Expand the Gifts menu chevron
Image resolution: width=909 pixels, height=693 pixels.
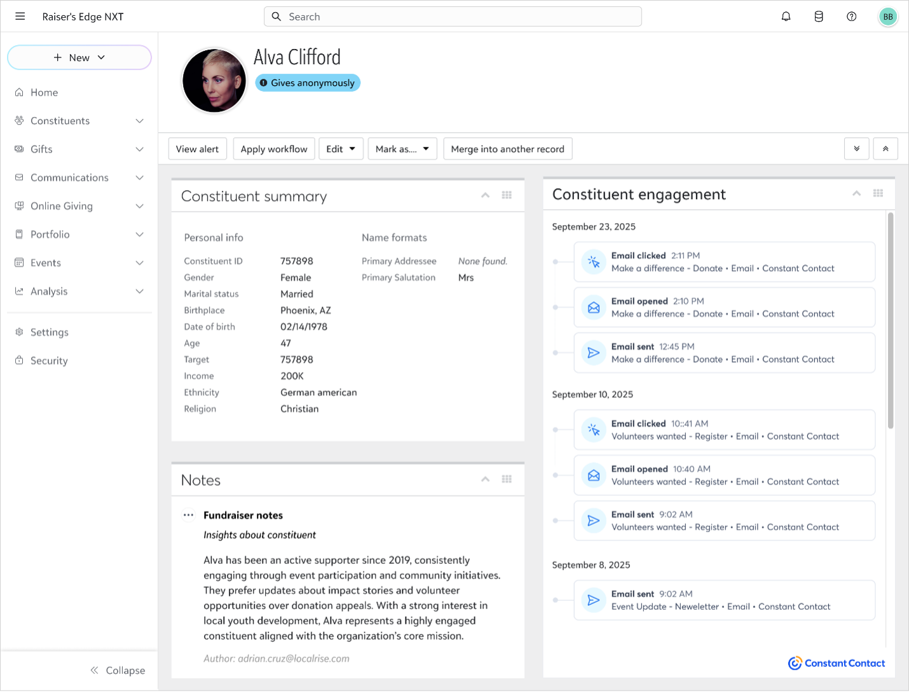tap(140, 149)
